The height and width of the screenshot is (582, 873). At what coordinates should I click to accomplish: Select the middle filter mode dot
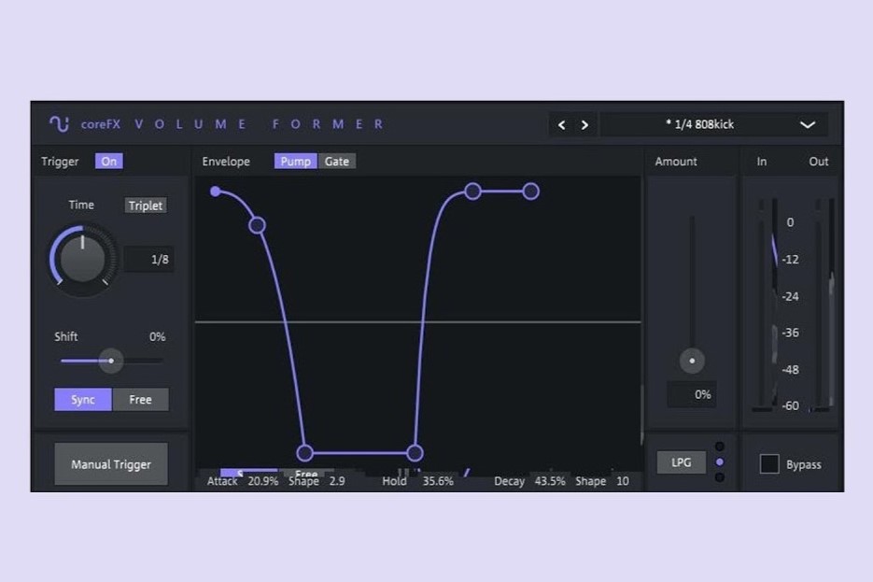pos(719,462)
